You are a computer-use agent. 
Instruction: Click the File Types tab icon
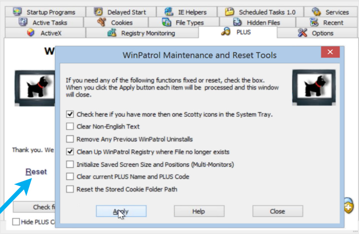coord(166,22)
